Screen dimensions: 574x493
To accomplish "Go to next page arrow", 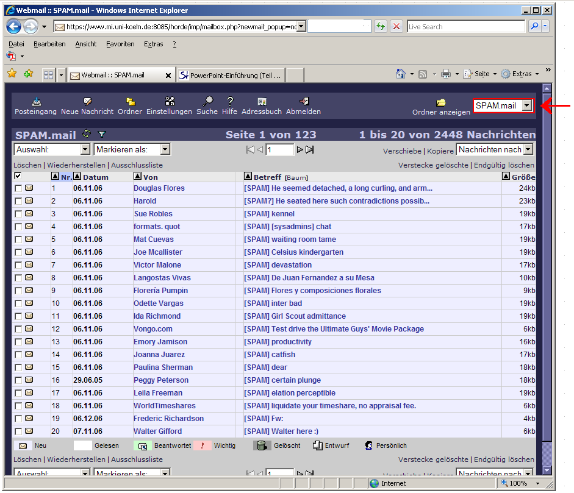I will pyautogui.click(x=300, y=150).
